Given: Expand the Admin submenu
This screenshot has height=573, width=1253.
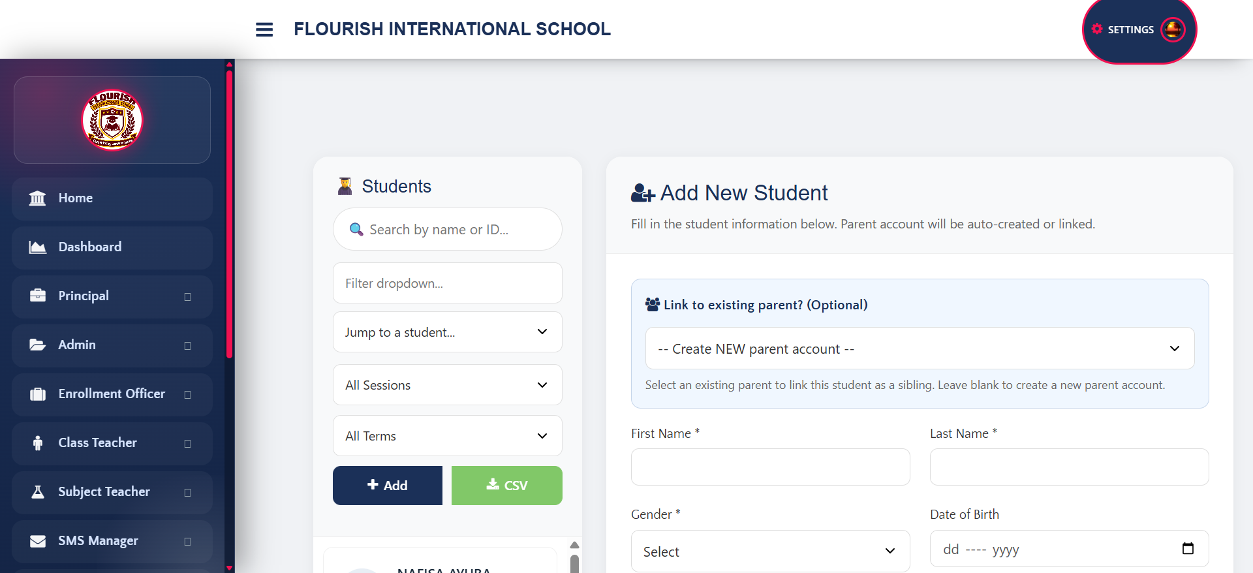Looking at the screenshot, I should (x=188, y=346).
